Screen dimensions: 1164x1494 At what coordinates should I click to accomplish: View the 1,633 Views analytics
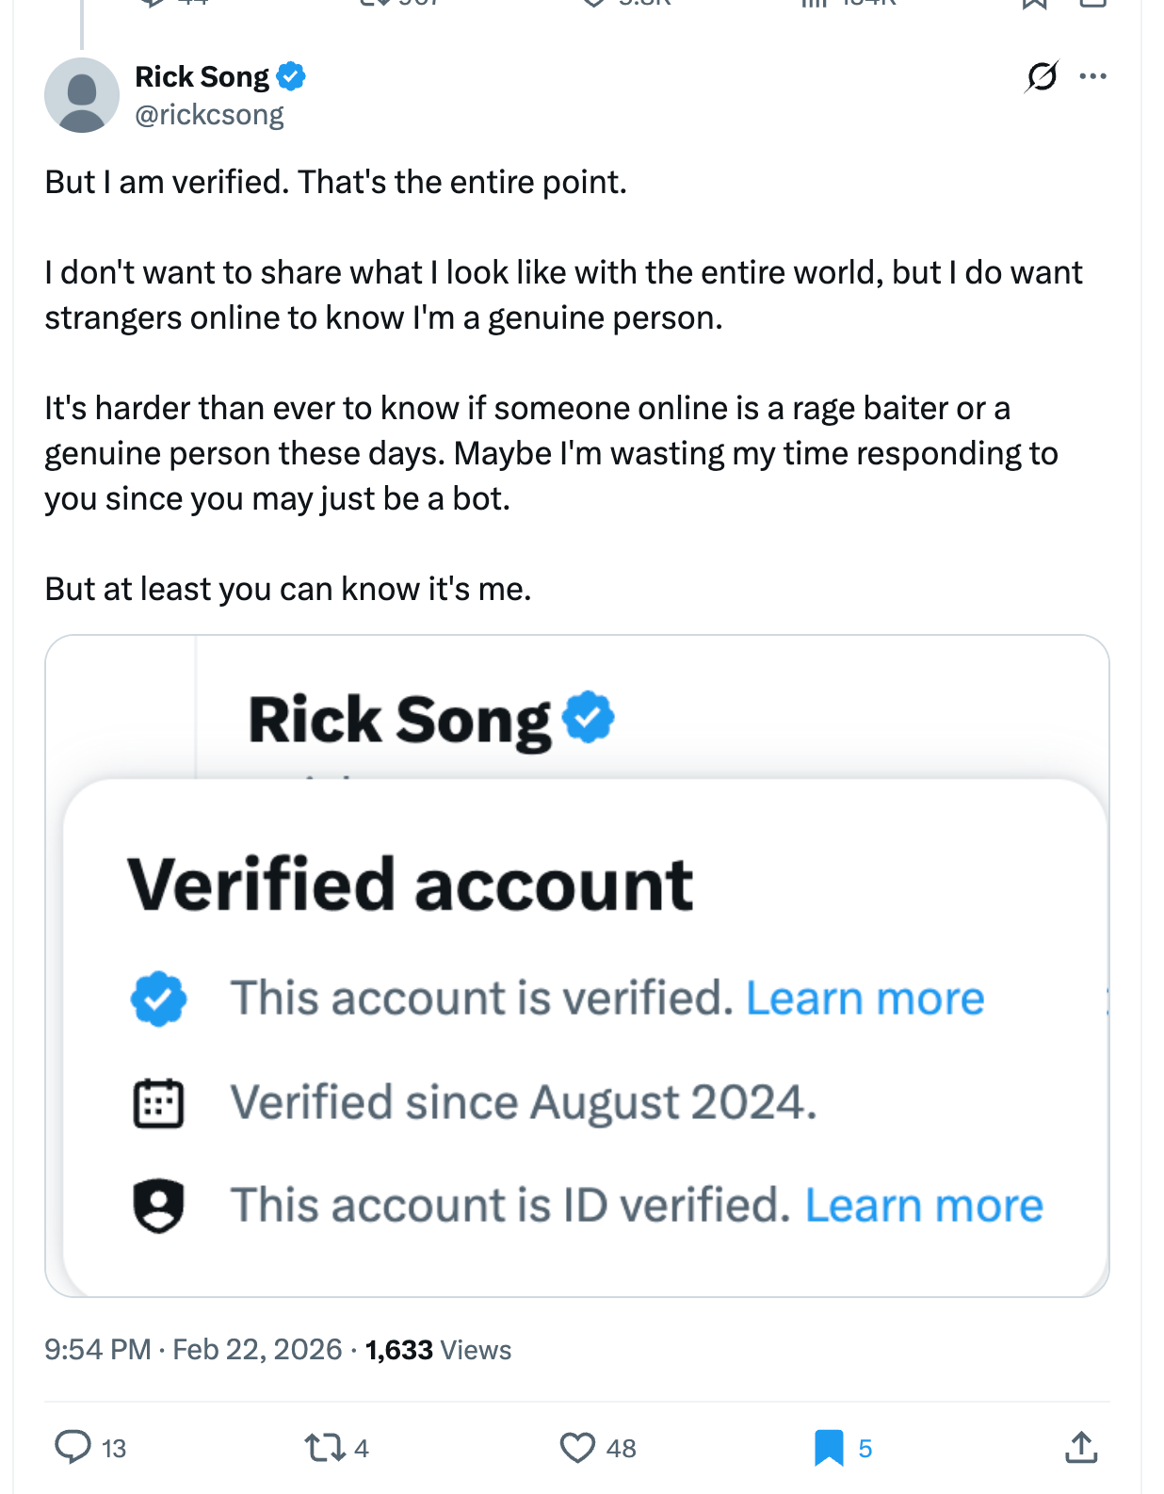tap(438, 1349)
